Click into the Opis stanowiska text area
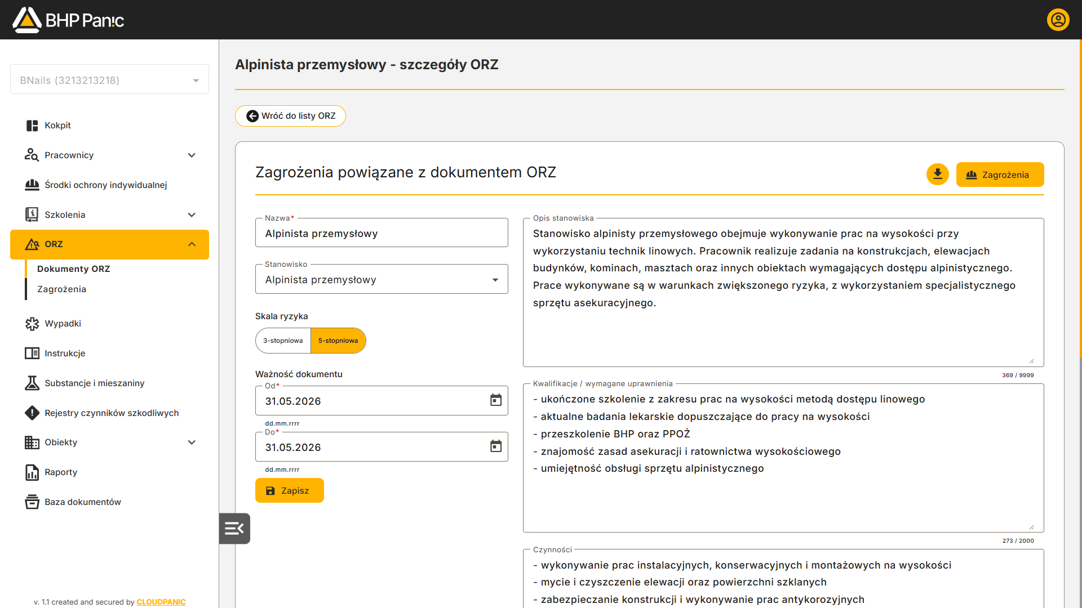Viewport: 1082px width, 608px height. coord(783,293)
